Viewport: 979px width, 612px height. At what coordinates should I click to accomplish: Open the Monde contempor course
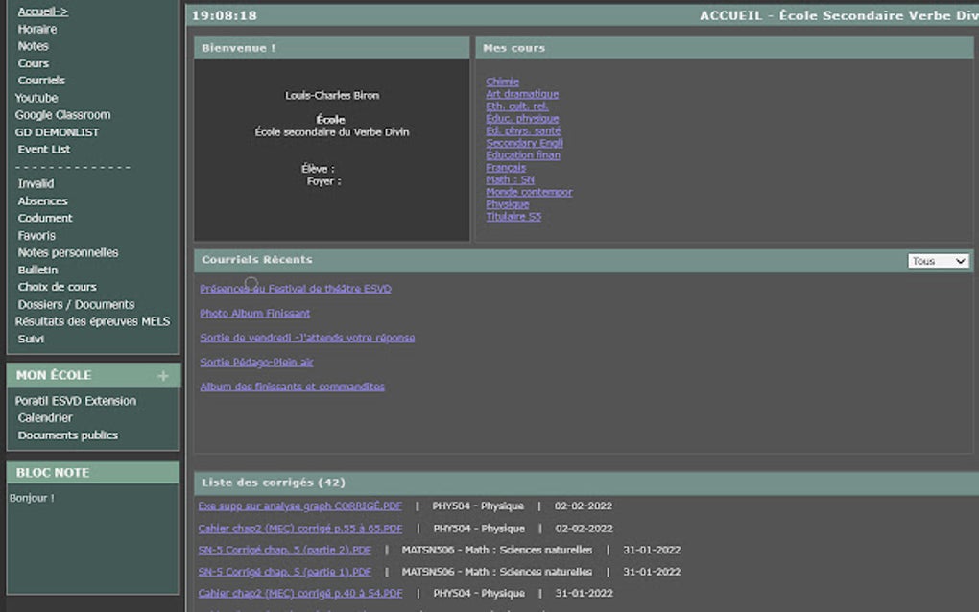tap(529, 192)
